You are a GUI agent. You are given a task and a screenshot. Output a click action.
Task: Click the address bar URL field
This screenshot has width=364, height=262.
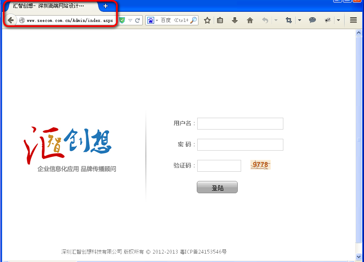70,20
